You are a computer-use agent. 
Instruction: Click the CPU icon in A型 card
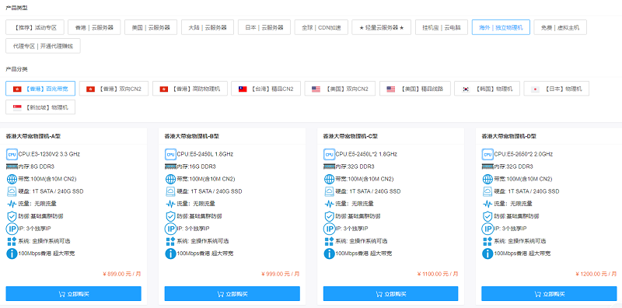tap(12, 155)
